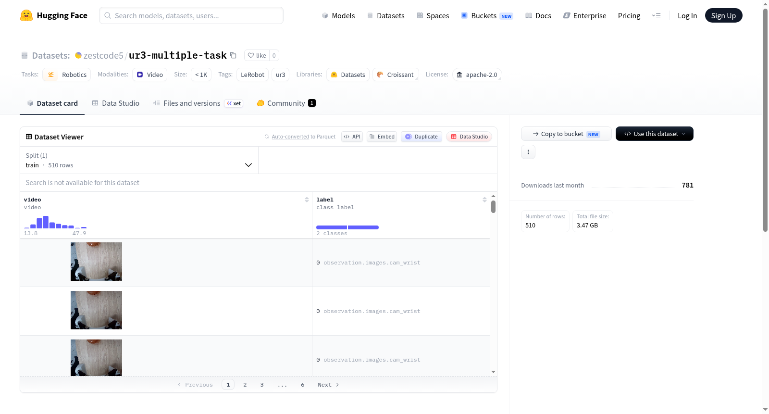Viewport: 769px width, 414px height.
Task: Open Datasets in the top navigation
Action: (386, 16)
